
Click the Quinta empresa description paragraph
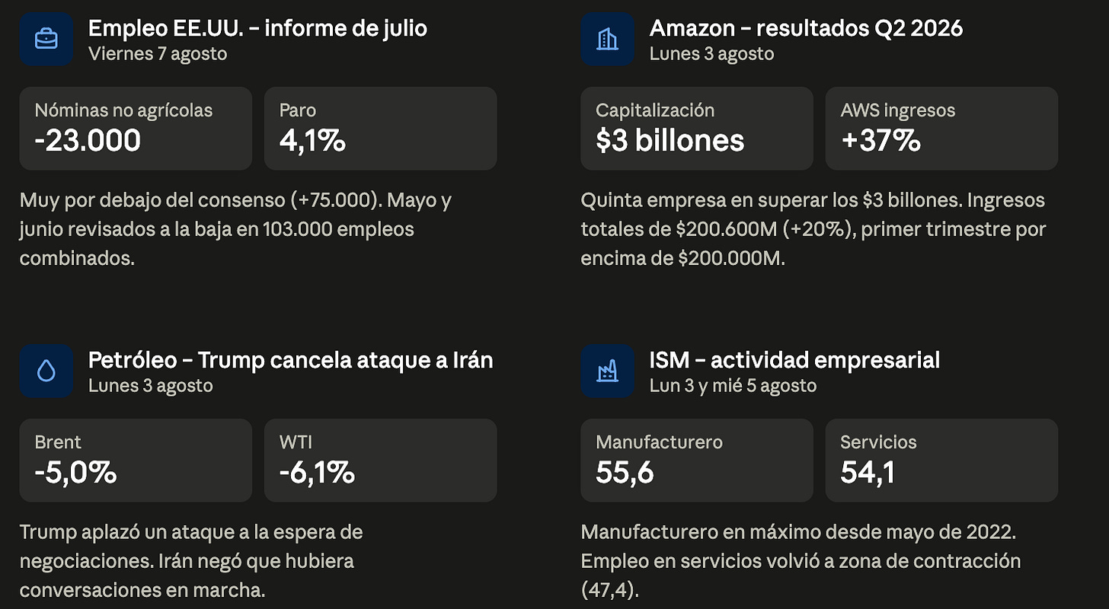point(813,229)
